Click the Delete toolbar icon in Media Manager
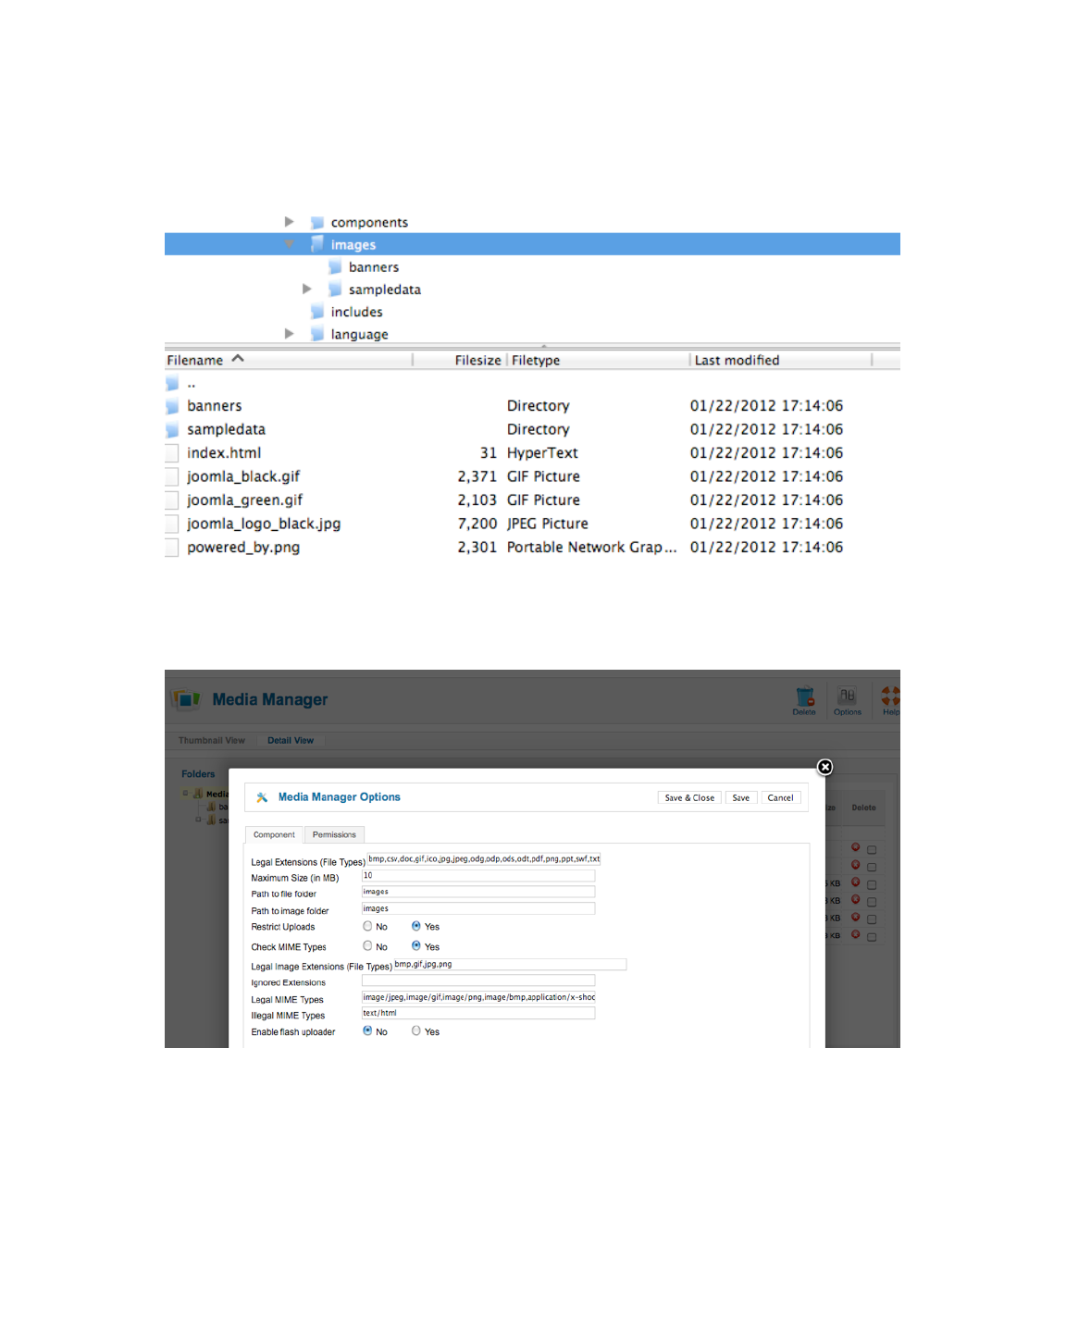This screenshot has width=1066, height=1332. coord(804,700)
